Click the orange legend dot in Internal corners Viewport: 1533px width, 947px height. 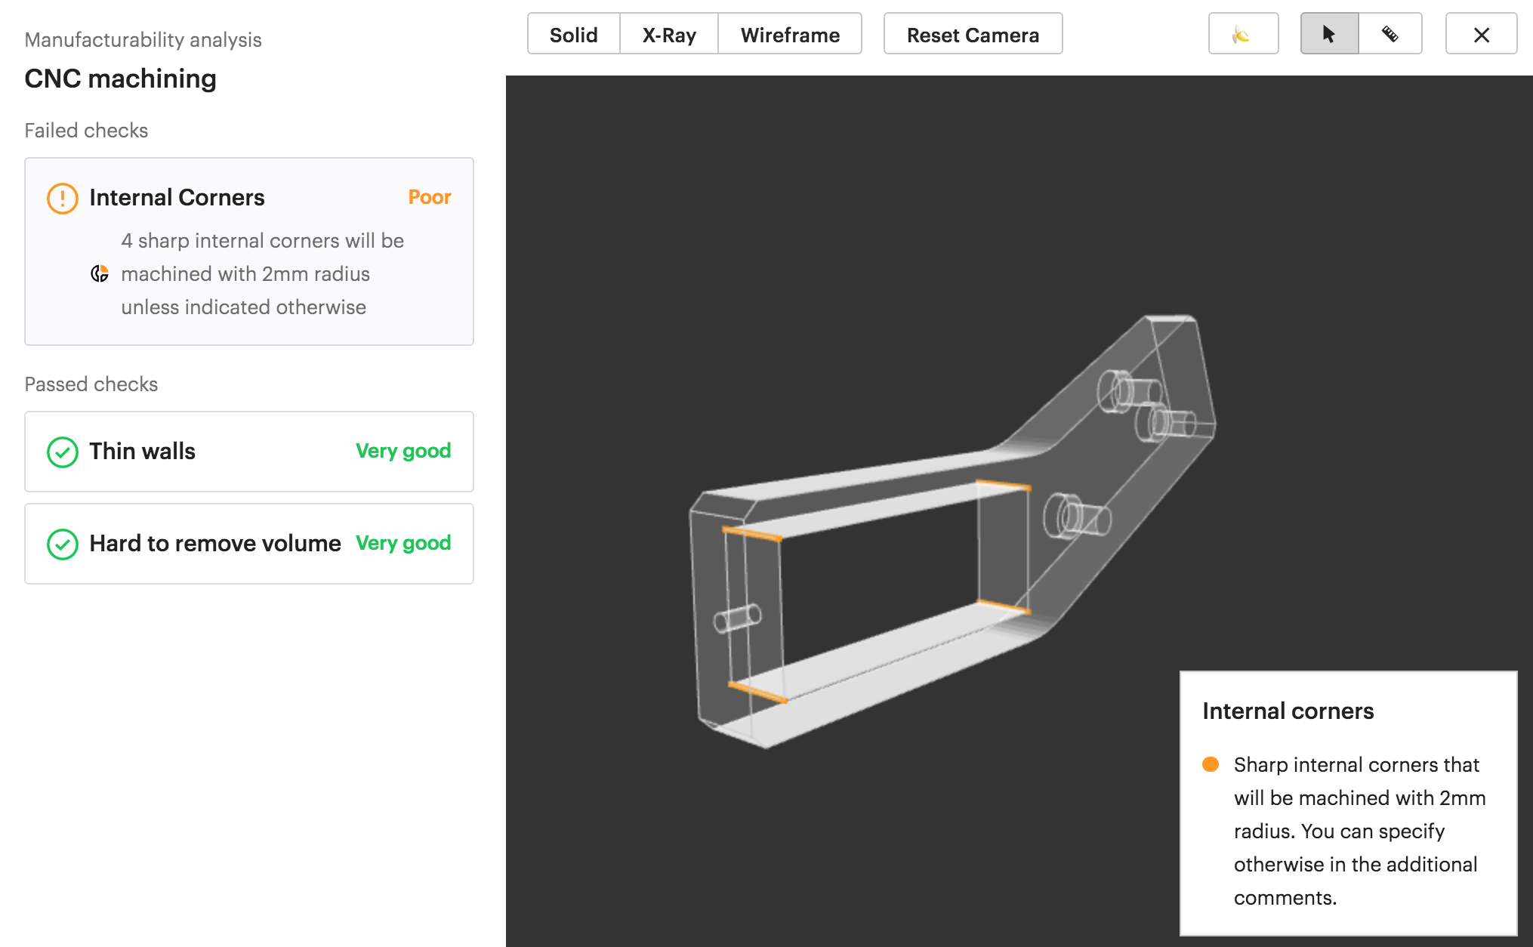tap(1211, 764)
